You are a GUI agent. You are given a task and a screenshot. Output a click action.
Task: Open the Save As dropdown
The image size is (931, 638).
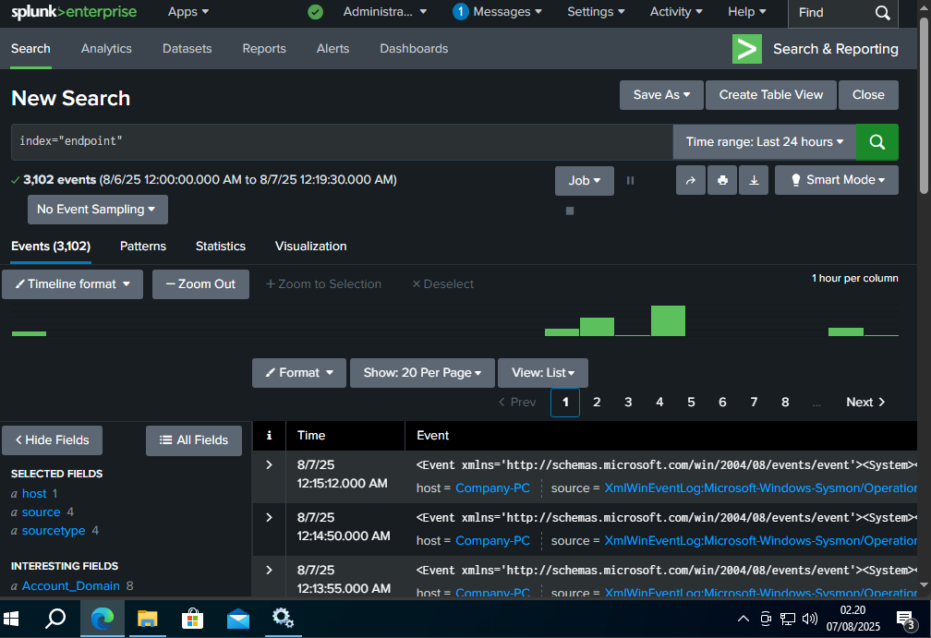pos(661,95)
